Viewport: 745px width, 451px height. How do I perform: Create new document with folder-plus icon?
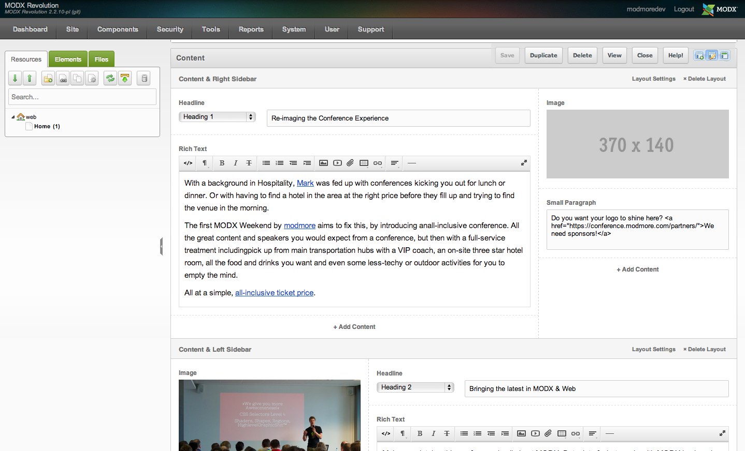click(48, 78)
